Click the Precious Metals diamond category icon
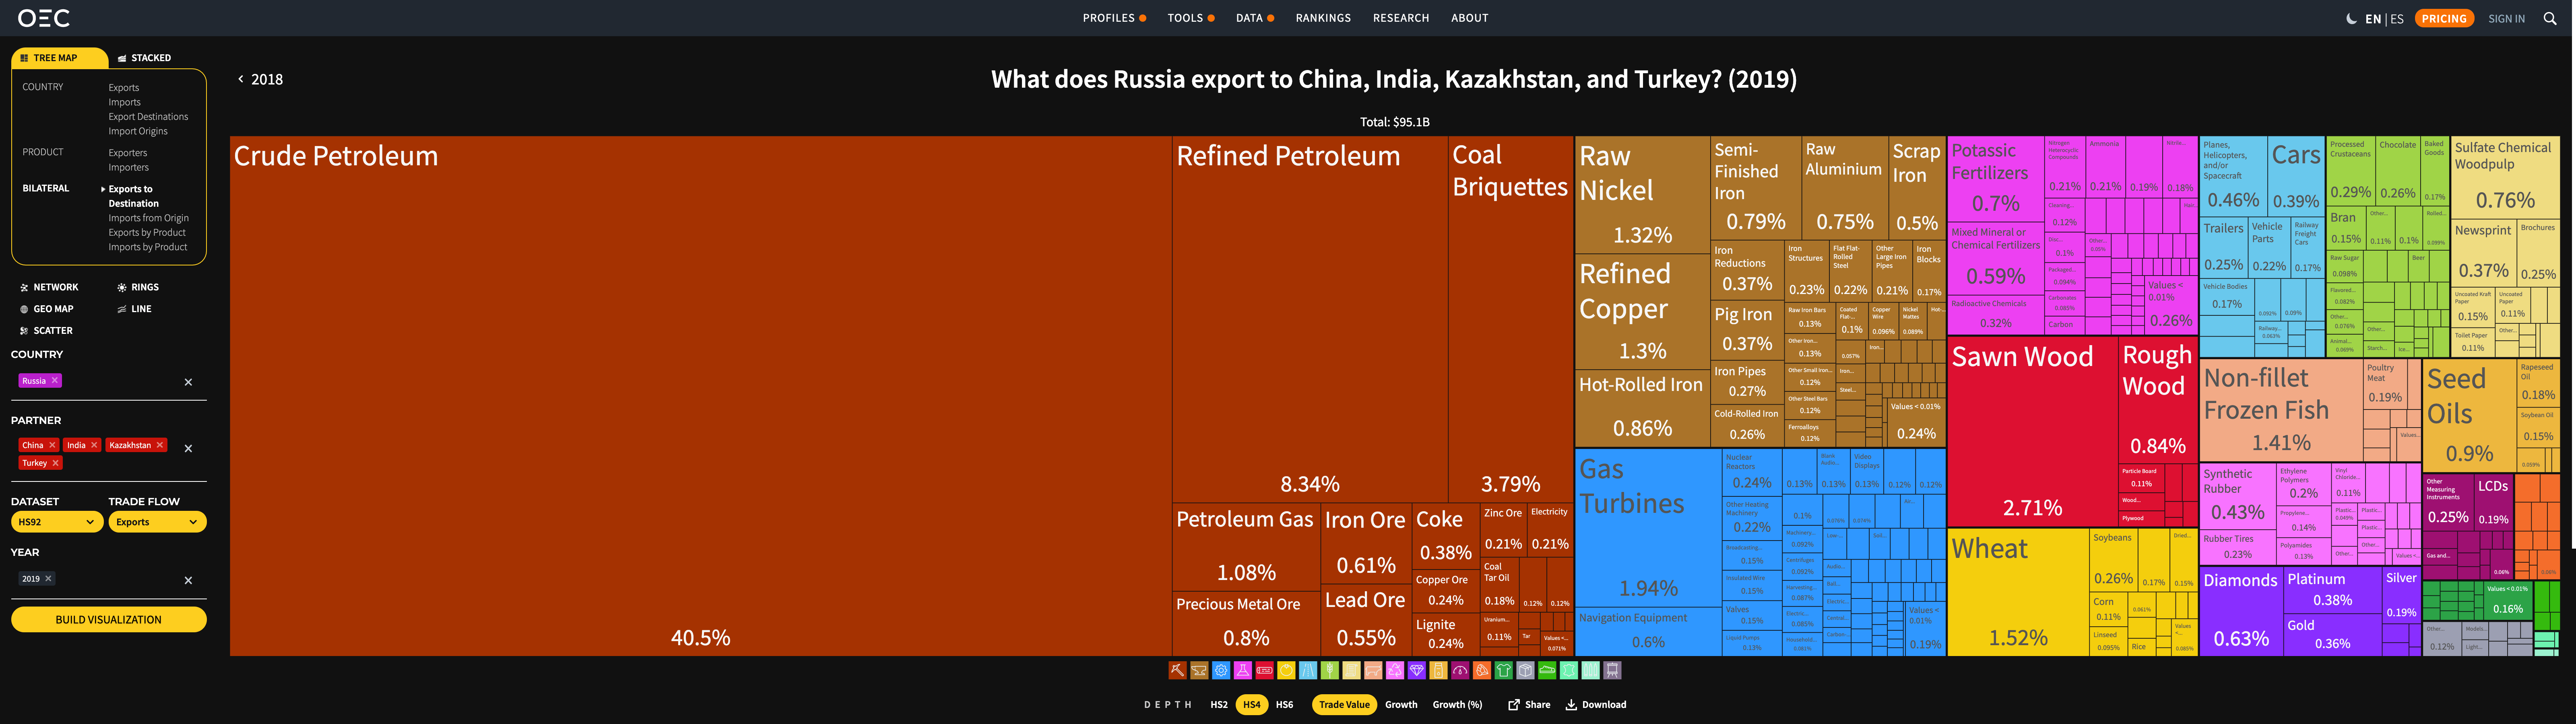This screenshot has height=724, width=2576. [x=1417, y=671]
